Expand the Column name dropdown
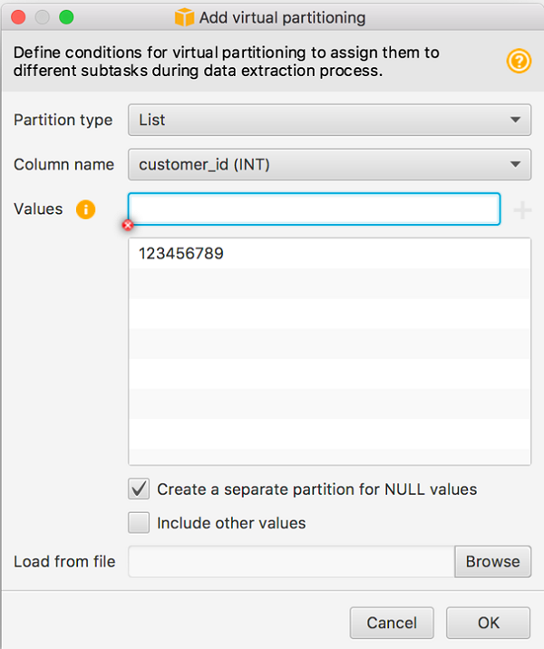 (329, 164)
